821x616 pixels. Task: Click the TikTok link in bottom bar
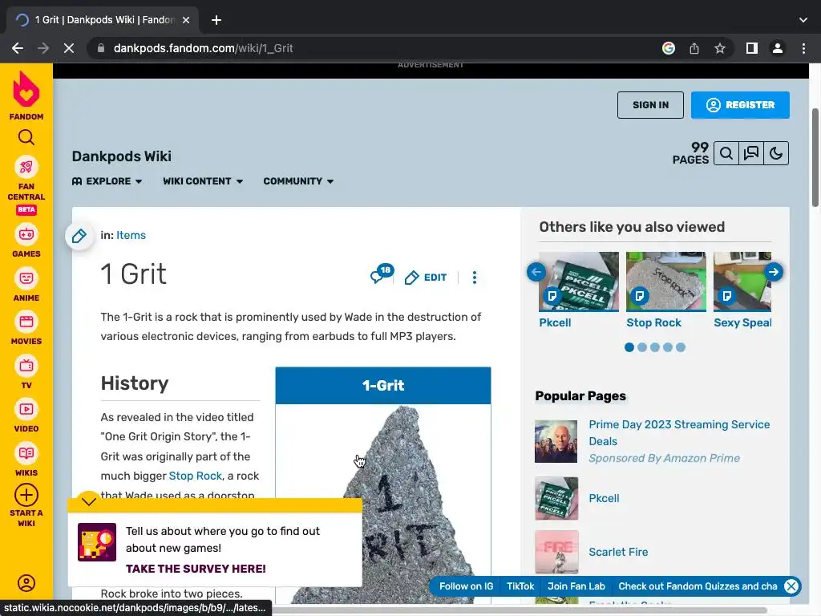click(520, 586)
